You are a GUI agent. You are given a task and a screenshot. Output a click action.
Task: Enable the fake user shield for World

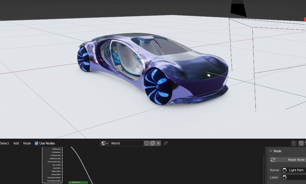[147, 143]
